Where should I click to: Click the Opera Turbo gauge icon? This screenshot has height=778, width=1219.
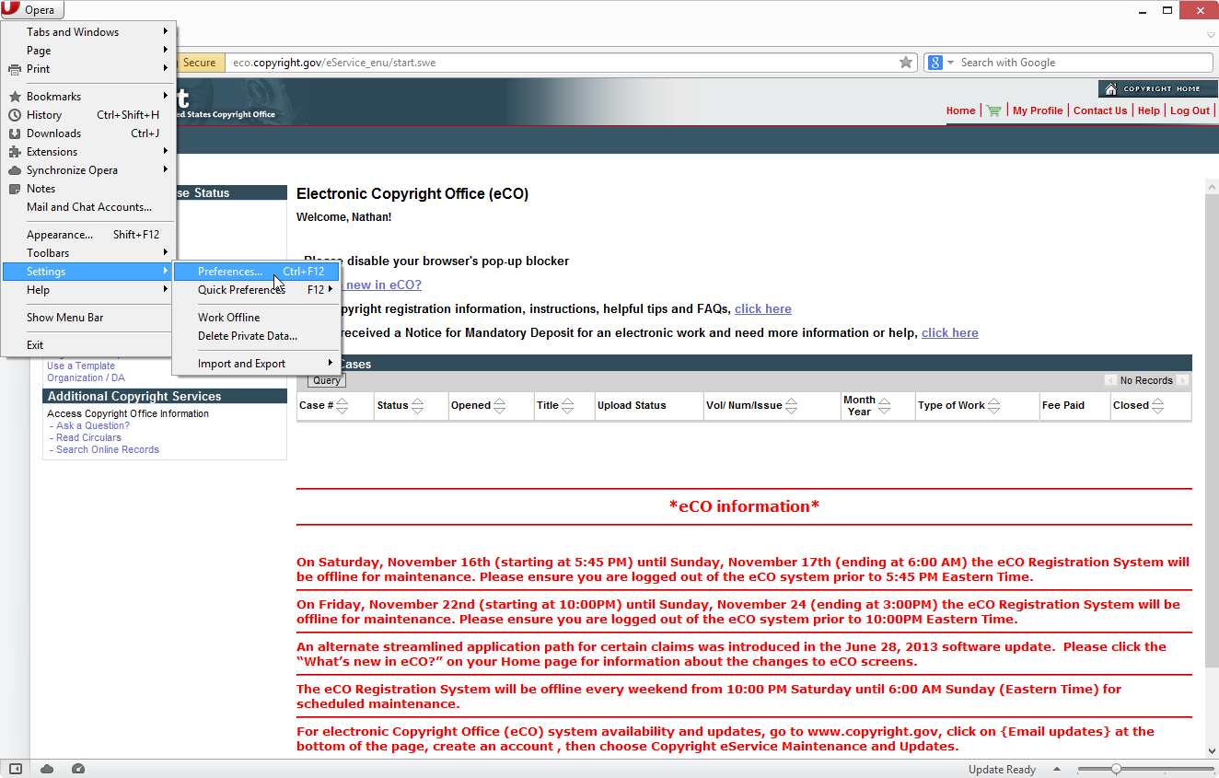(78, 769)
